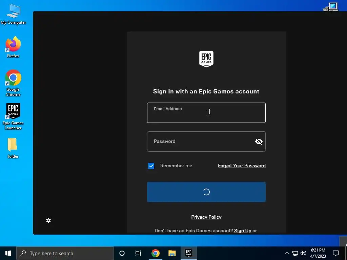The height and width of the screenshot is (260, 347).
Task: Focus the Email Address field
Action: point(206,113)
